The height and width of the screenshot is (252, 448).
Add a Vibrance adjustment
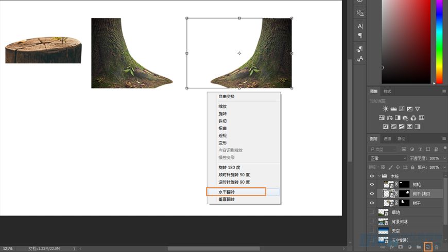(418, 109)
